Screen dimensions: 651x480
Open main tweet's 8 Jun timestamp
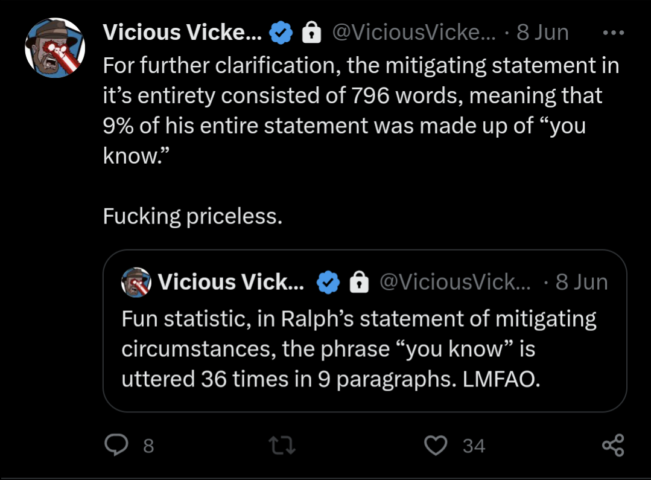(542, 33)
